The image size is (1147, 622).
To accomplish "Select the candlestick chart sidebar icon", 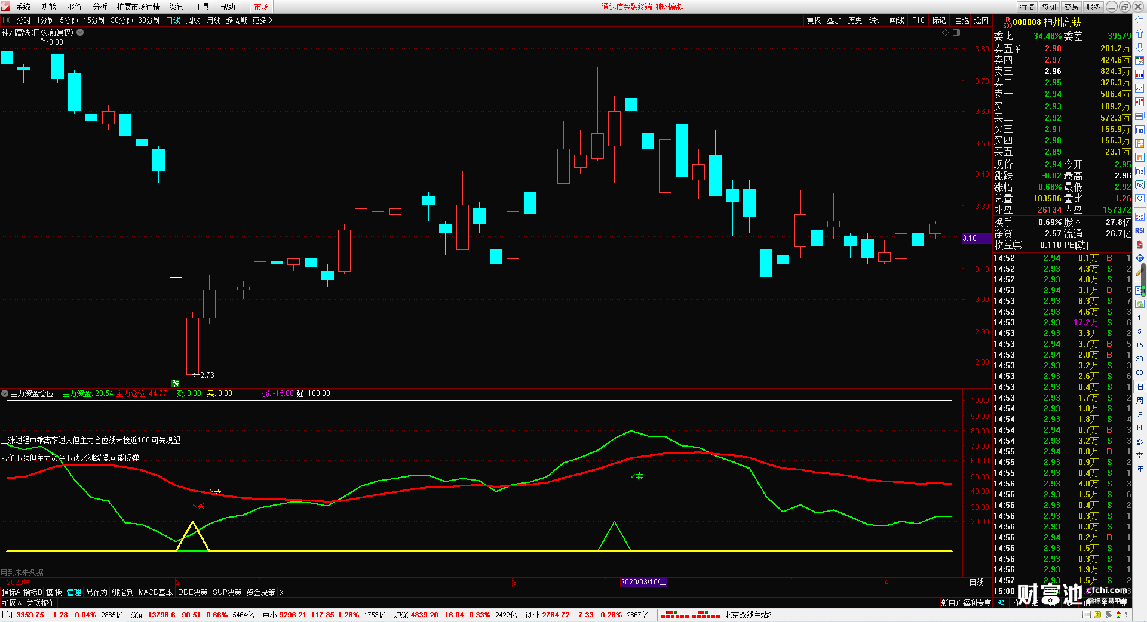I will tap(1140, 102).
